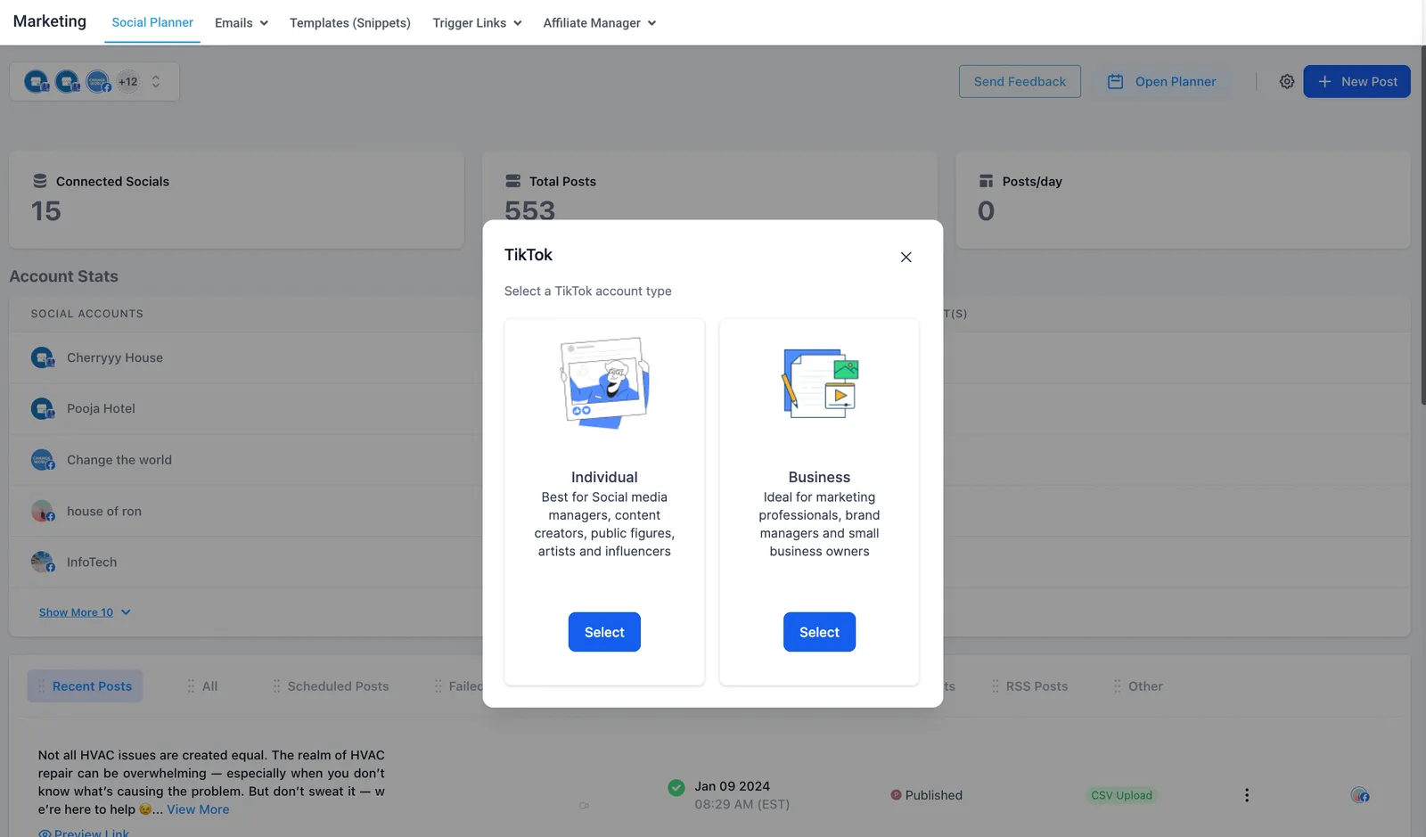Click Send Feedback button
1426x837 pixels.
coord(1020,81)
